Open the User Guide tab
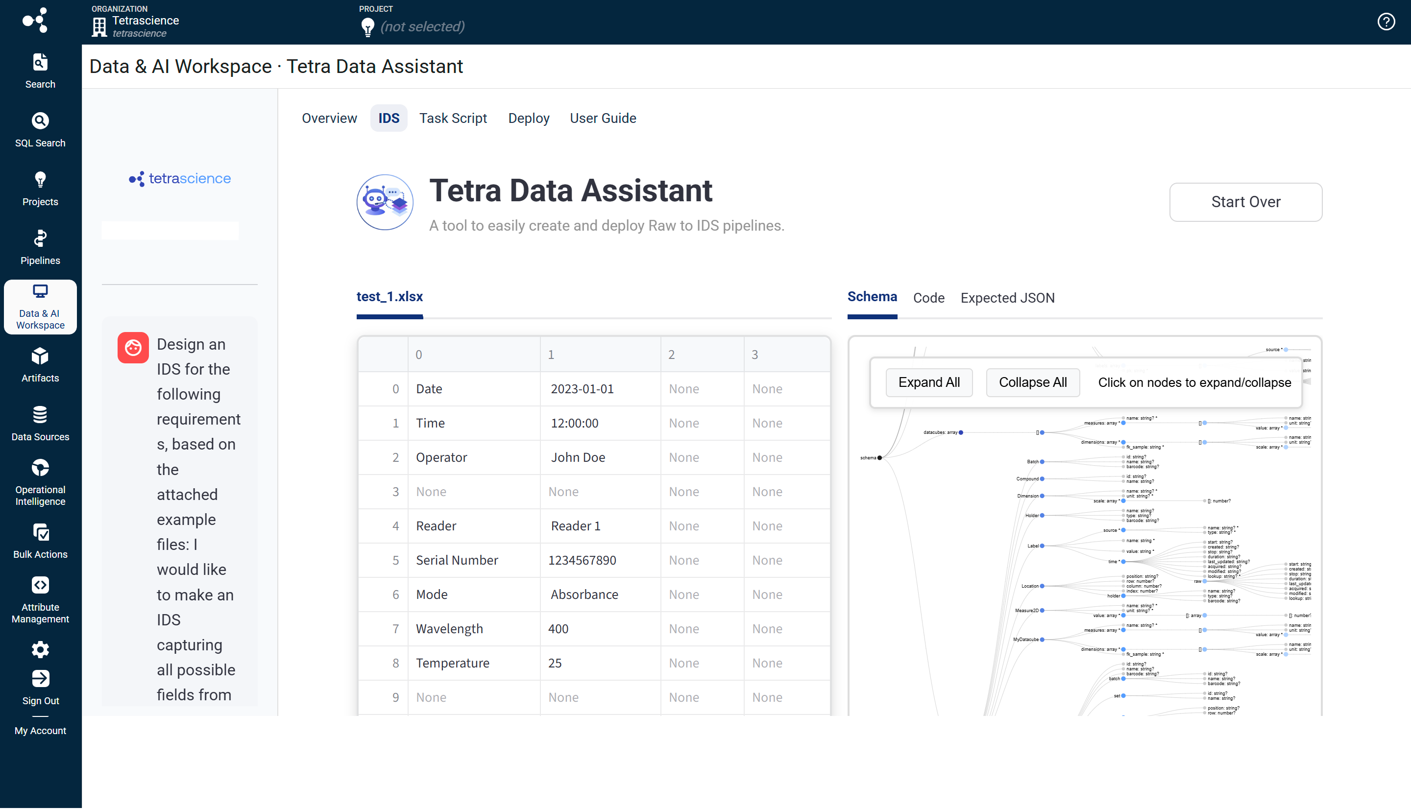 click(x=603, y=118)
